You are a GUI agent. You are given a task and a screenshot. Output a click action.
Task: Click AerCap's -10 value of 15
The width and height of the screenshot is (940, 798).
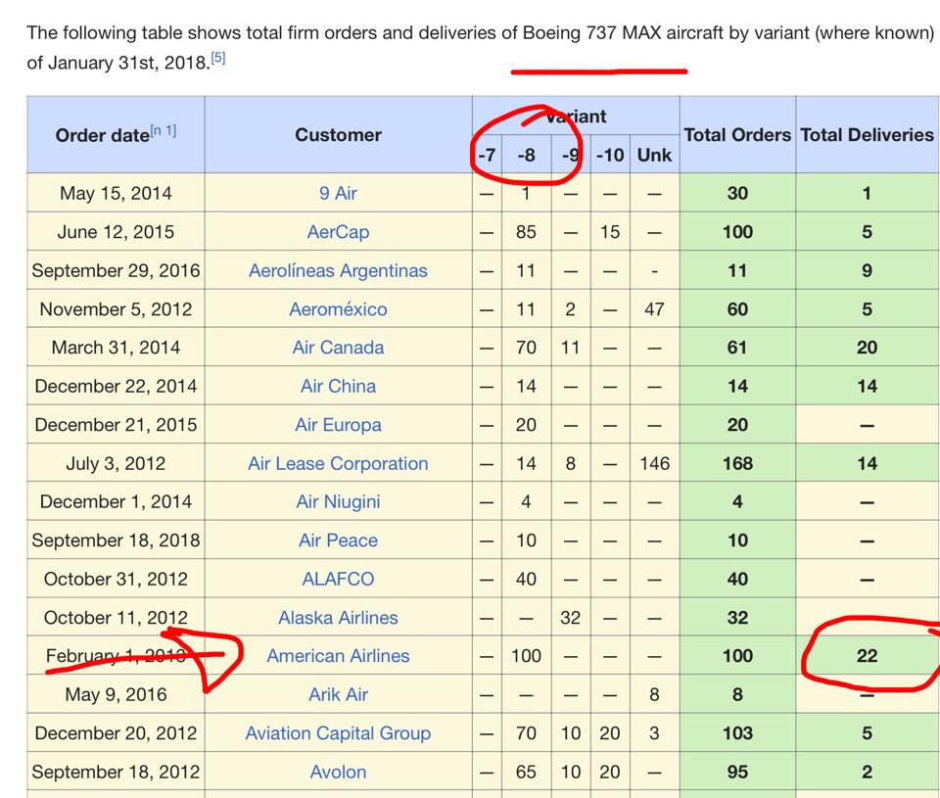[610, 232]
